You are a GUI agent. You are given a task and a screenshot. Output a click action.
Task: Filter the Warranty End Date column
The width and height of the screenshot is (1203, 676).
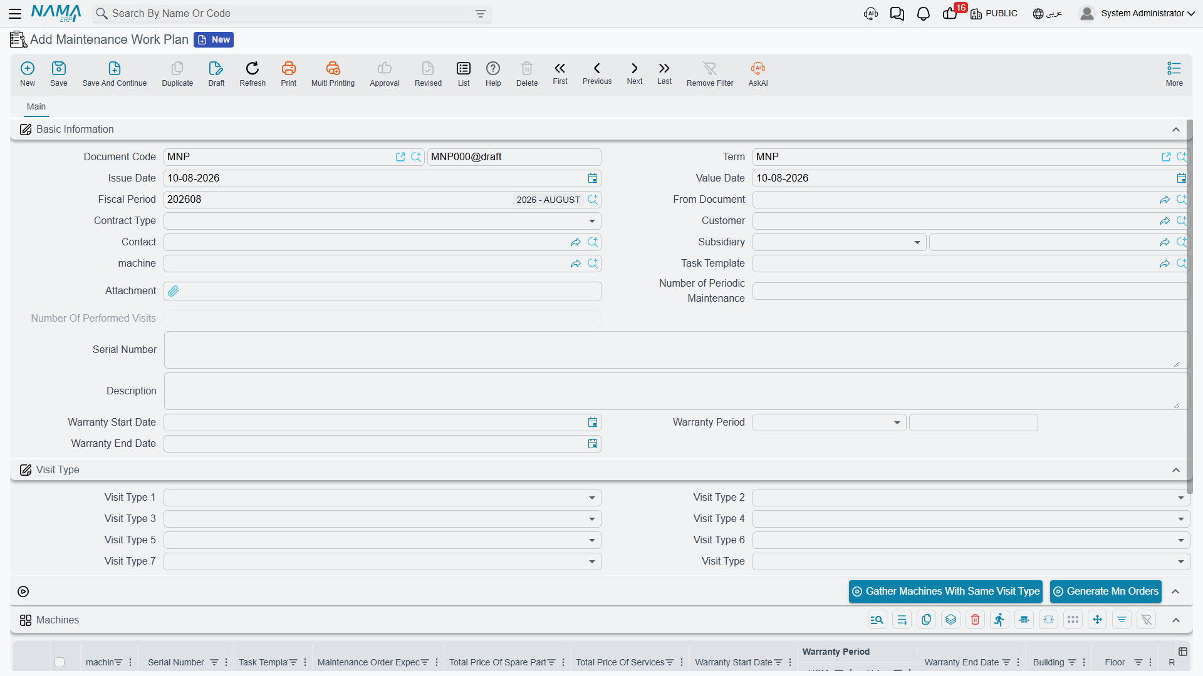click(1006, 662)
